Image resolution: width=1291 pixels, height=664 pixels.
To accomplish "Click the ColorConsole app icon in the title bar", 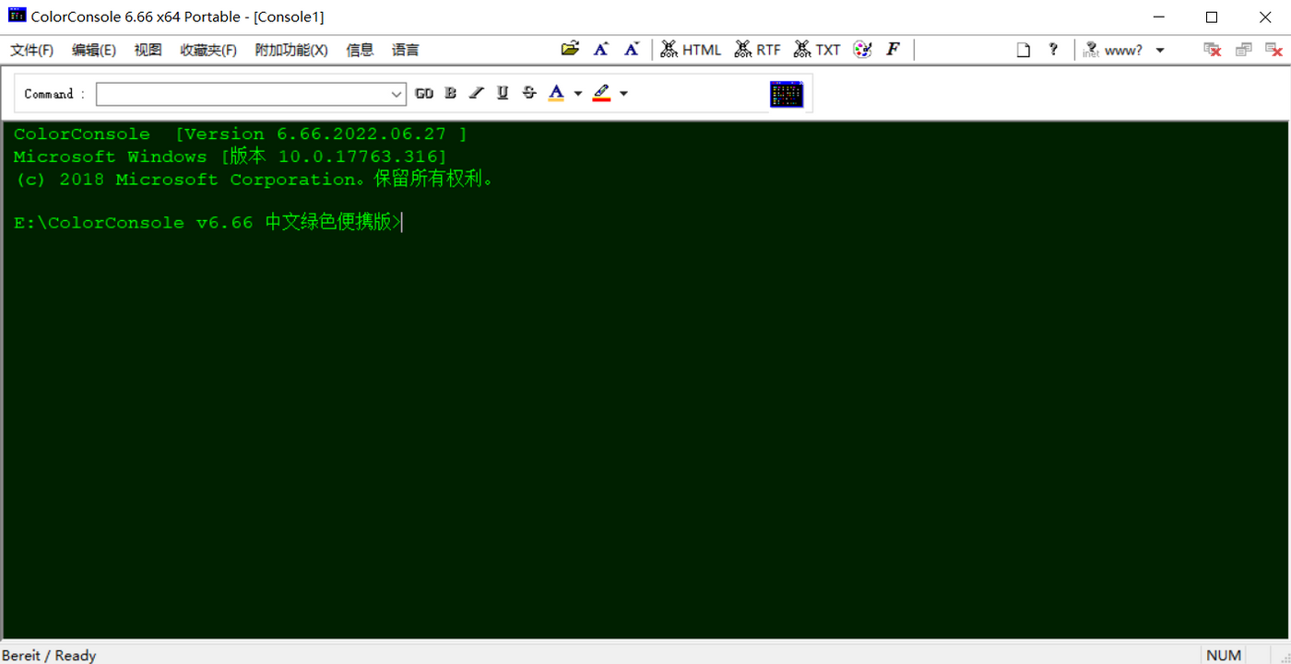I will (x=17, y=16).
